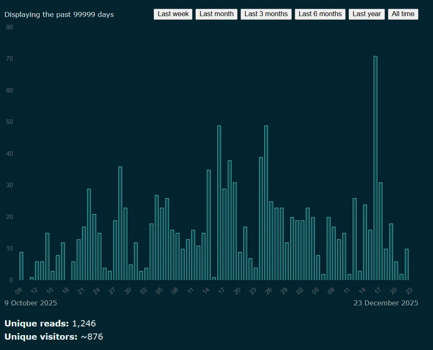Click the final bar near December 23

tap(406, 264)
